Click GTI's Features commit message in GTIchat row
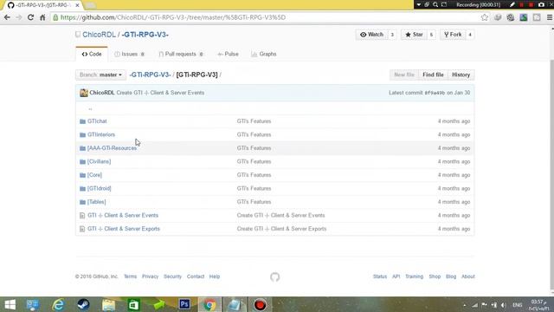554x312 pixels. (254, 121)
